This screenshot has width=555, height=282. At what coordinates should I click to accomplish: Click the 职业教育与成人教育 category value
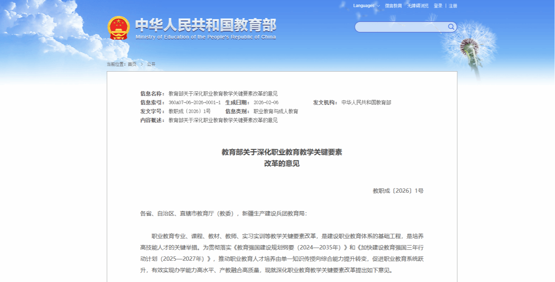(276, 111)
